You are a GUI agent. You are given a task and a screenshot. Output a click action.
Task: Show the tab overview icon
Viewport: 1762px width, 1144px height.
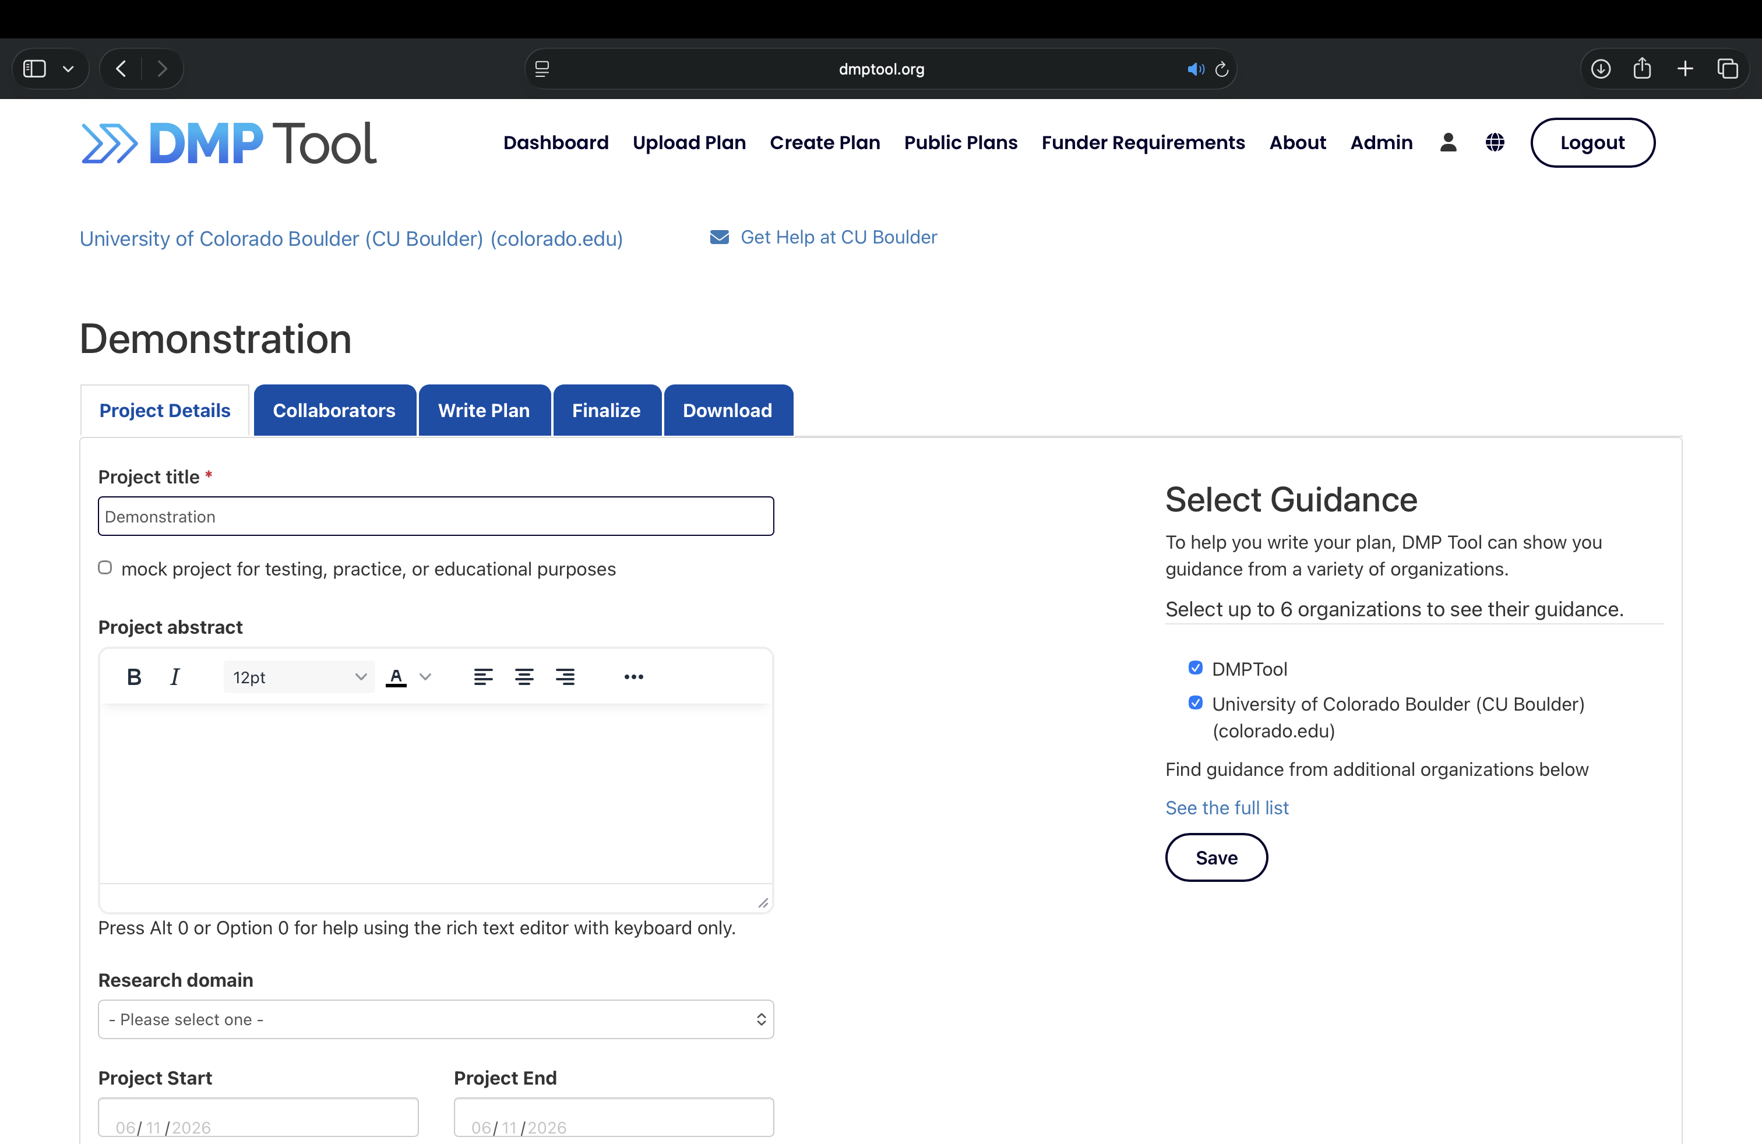coord(1727,69)
